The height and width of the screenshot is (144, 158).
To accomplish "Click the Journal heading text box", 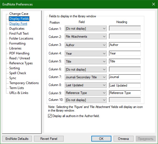I will point(125,77).
